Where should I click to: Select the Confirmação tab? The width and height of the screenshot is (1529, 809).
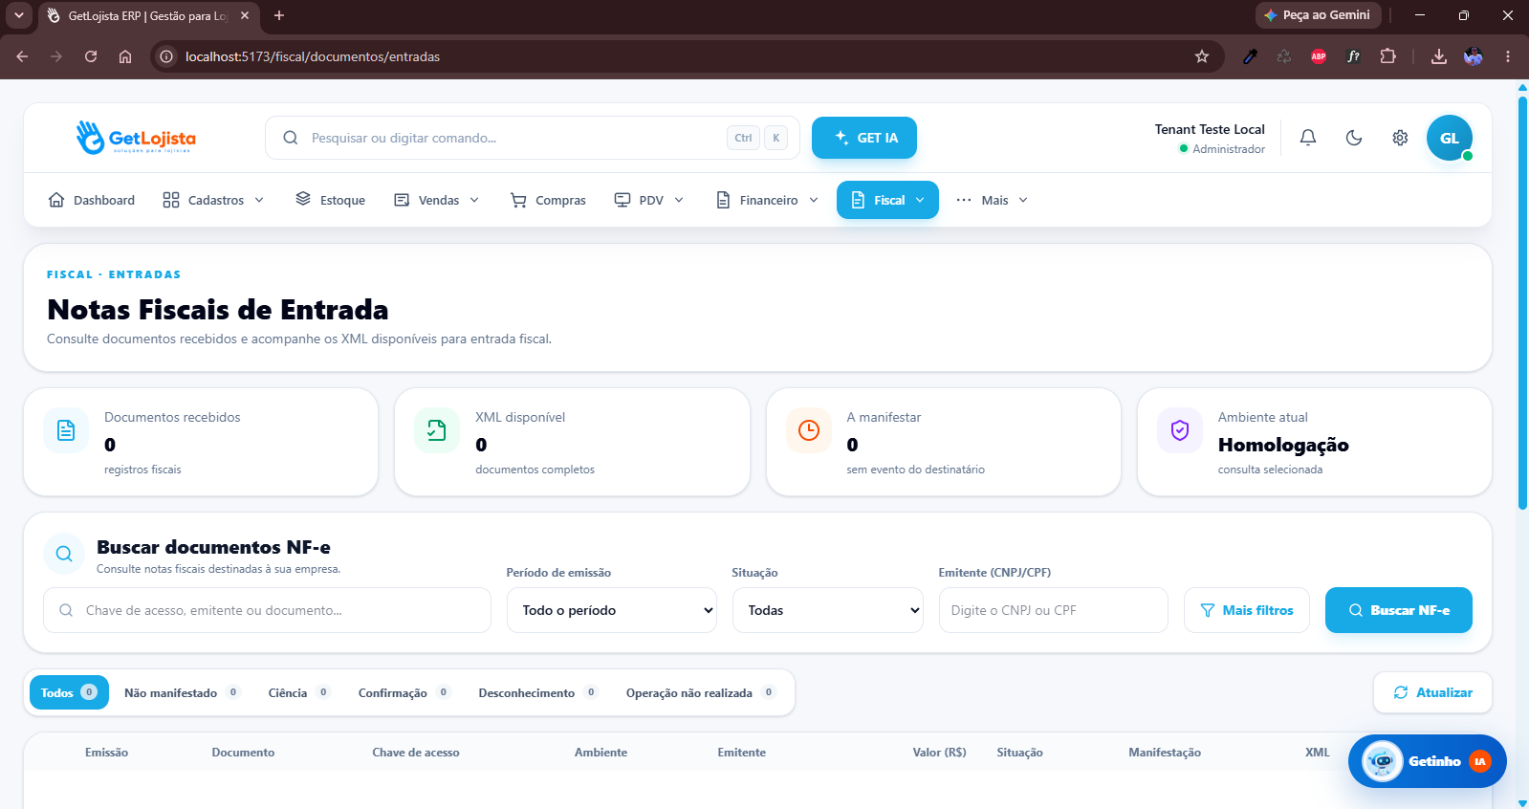click(x=404, y=692)
